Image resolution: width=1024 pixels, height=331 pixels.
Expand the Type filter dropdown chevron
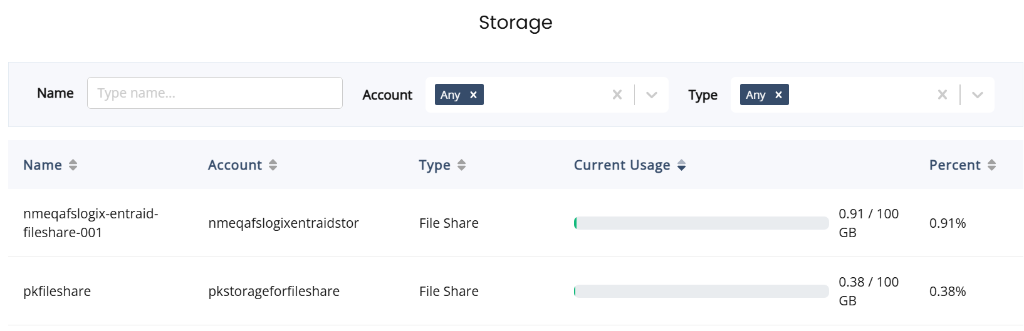(x=978, y=95)
